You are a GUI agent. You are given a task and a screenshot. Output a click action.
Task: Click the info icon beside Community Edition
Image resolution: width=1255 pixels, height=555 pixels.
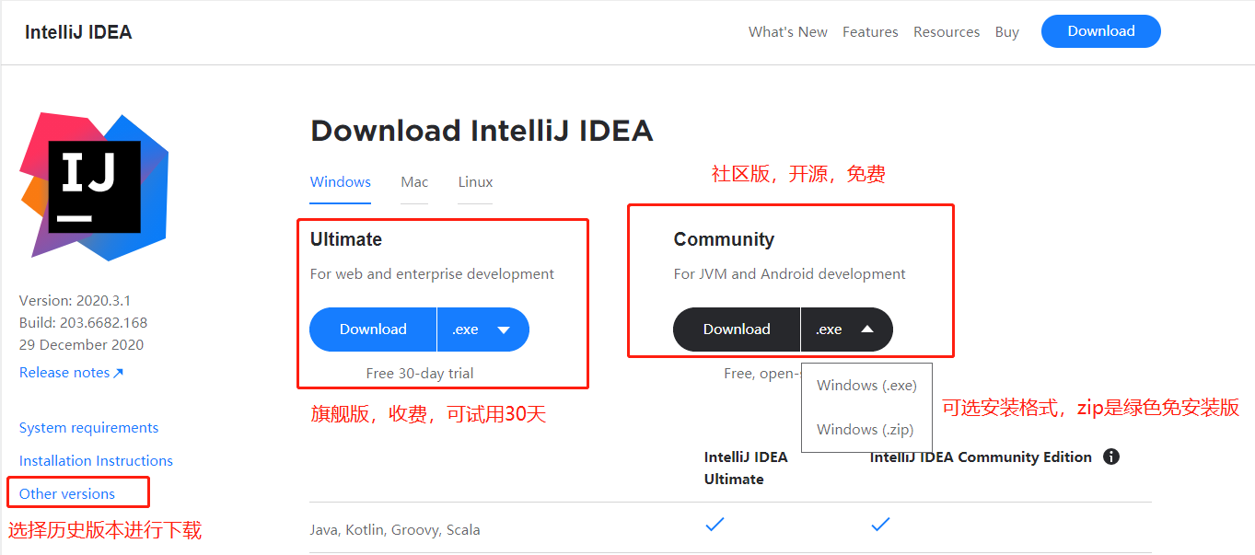coord(1111,457)
